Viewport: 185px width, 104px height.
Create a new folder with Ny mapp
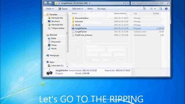pos(101,9)
